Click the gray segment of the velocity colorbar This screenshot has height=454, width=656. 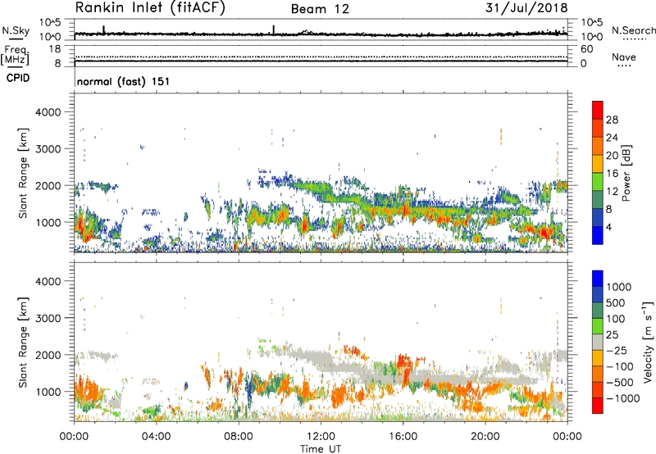tap(598, 342)
